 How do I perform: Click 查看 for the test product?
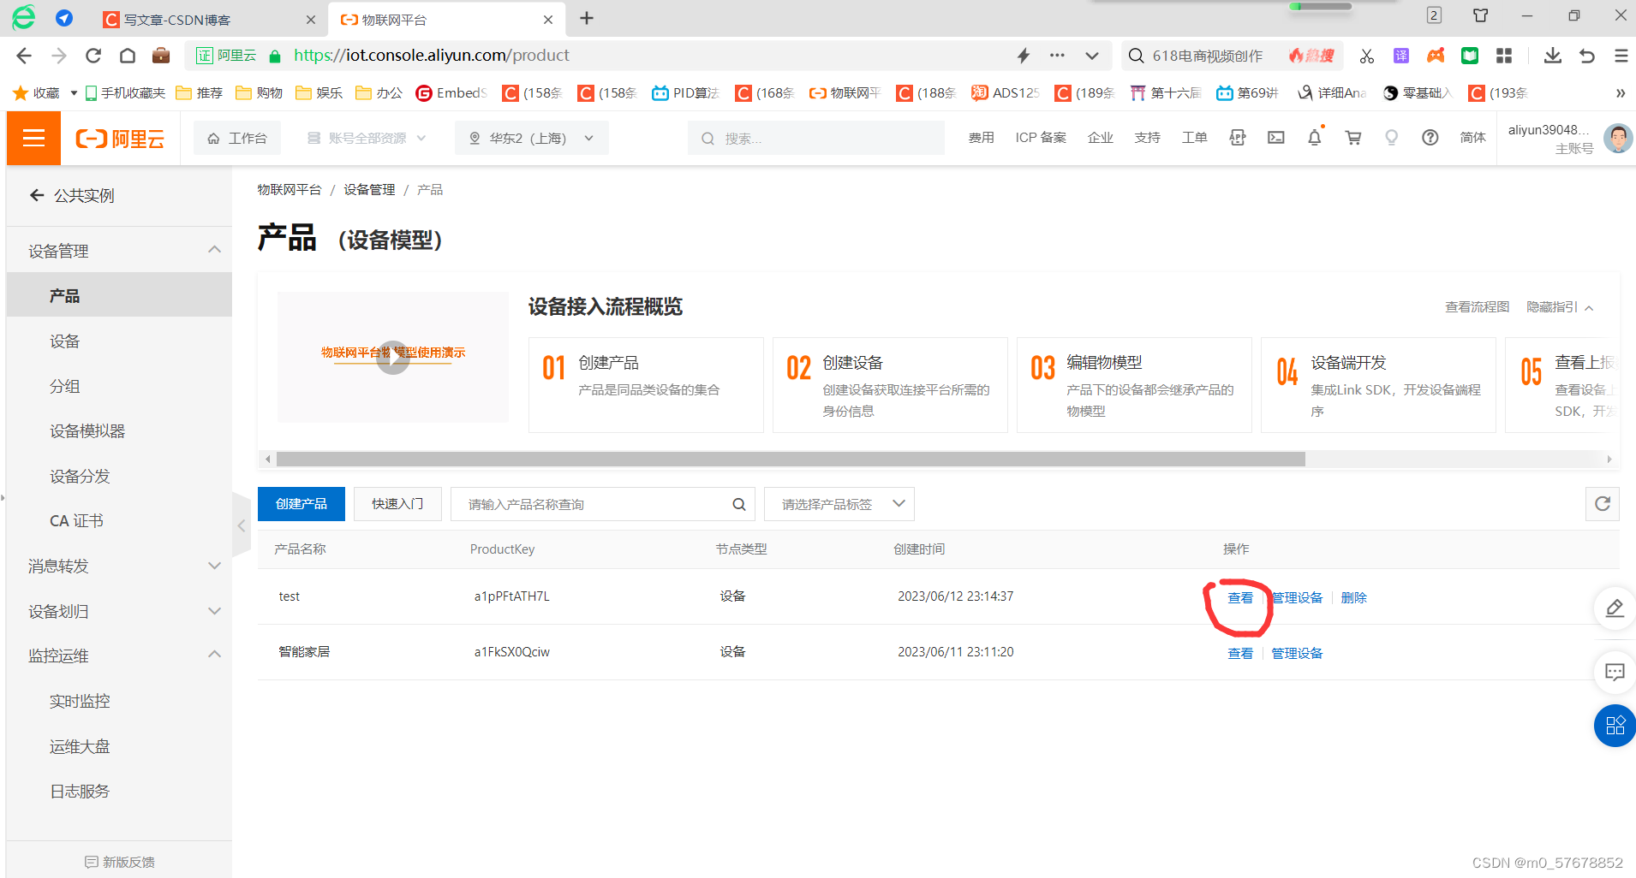pos(1240,597)
